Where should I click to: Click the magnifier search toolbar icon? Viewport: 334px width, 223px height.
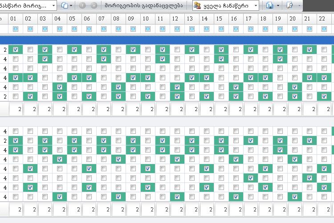(x=290, y=5)
